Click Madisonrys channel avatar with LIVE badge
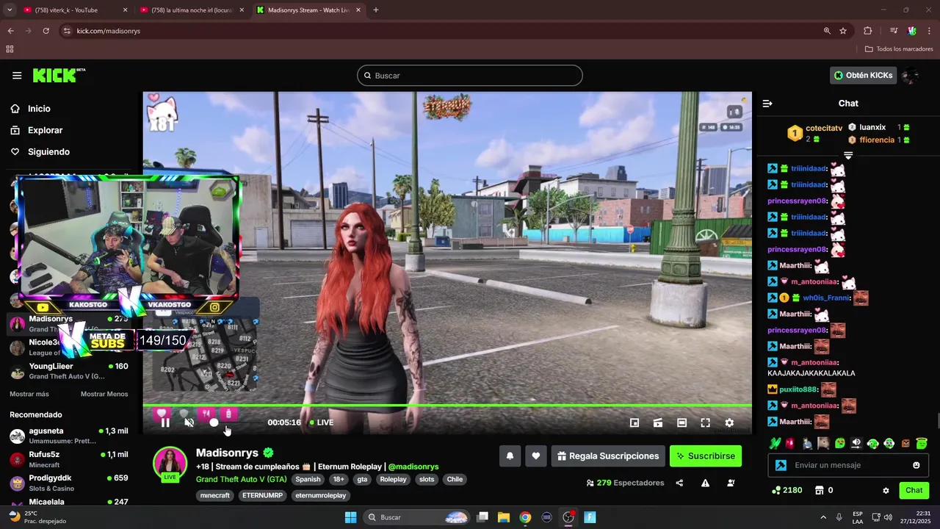This screenshot has width=940, height=529. (170, 464)
